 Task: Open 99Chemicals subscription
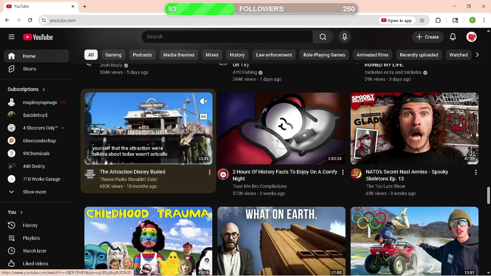tap(36, 153)
